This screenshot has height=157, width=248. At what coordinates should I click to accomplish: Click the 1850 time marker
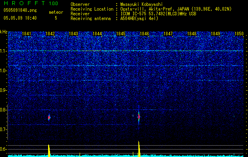coord(239,33)
